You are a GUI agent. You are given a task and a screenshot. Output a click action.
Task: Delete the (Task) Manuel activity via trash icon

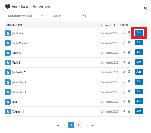point(129,43)
